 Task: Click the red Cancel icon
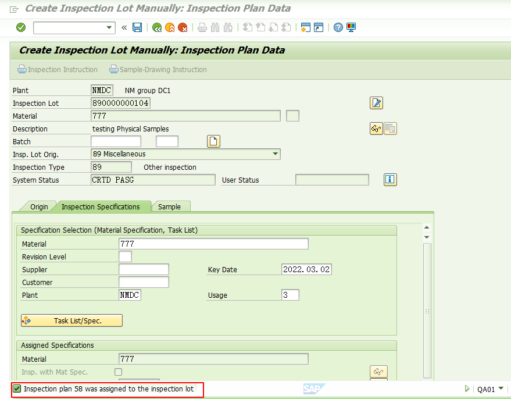(183, 27)
